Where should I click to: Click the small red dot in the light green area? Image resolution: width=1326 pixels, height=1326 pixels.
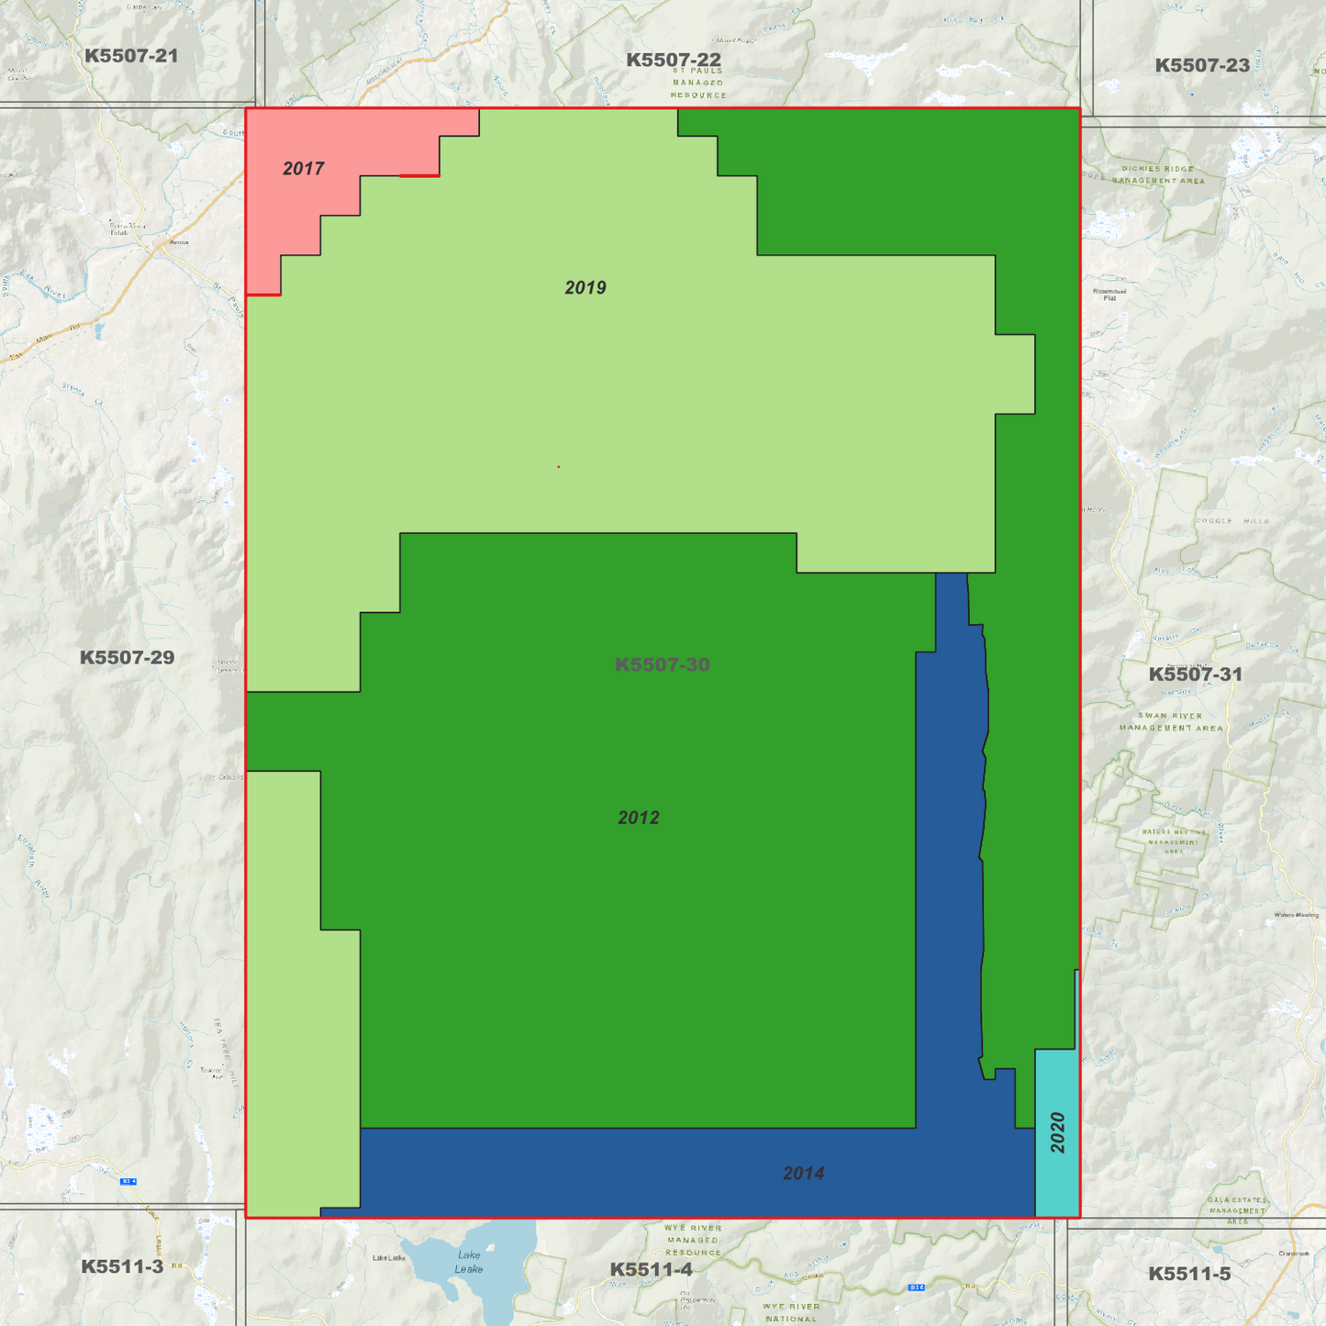pos(559,467)
